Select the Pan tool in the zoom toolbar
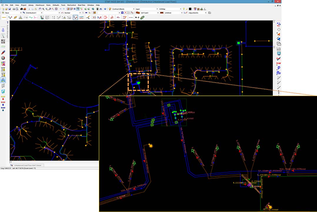The image size is (317, 212). 40,9
